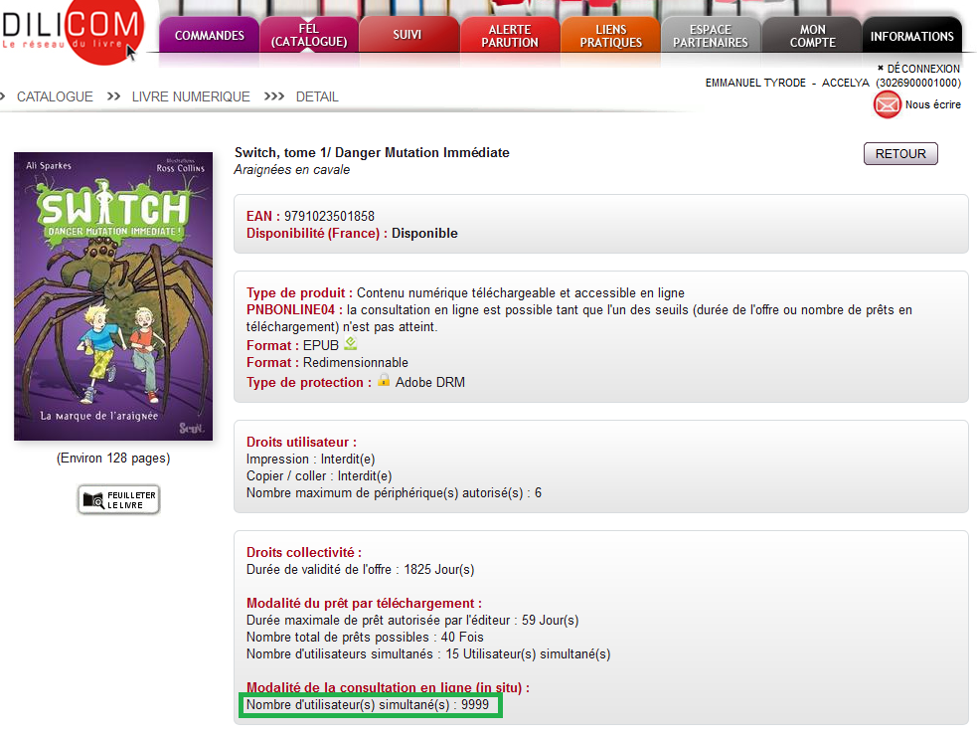The height and width of the screenshot is (740, 977).
Task: Click the red envelope mail icon
Action: tap(887, 104)
